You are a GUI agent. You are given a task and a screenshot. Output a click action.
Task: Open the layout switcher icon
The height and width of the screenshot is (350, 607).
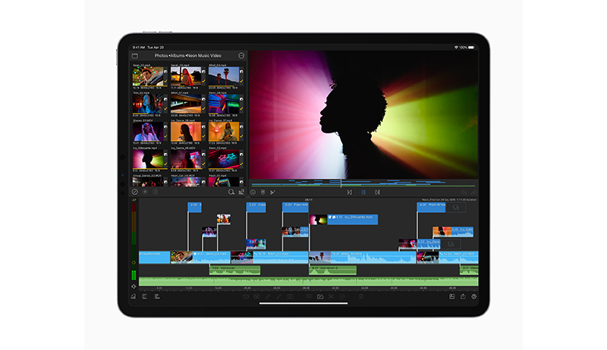451,297
